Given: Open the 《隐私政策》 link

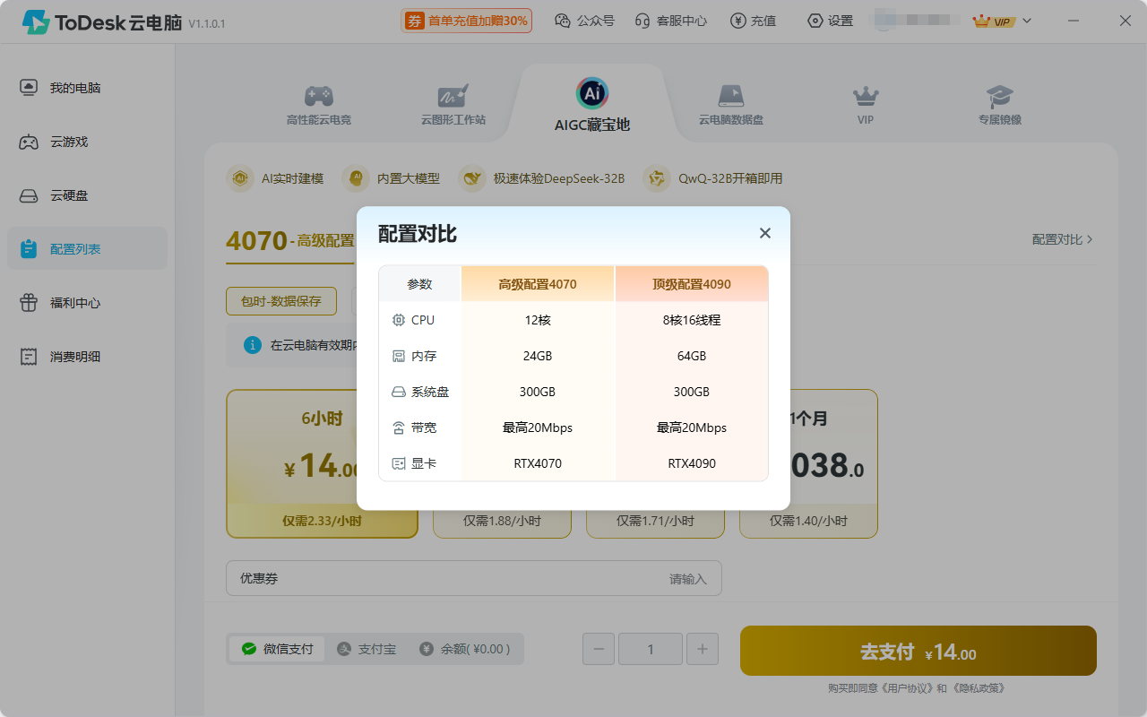Looking at the screenshot, I should tap(978, 688).
